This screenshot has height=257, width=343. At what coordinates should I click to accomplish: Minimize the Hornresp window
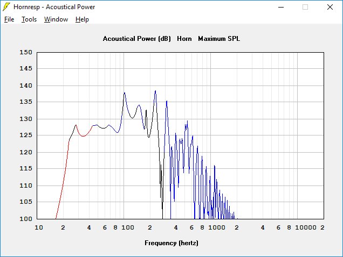pyautogui.click(x=281, y=7)
